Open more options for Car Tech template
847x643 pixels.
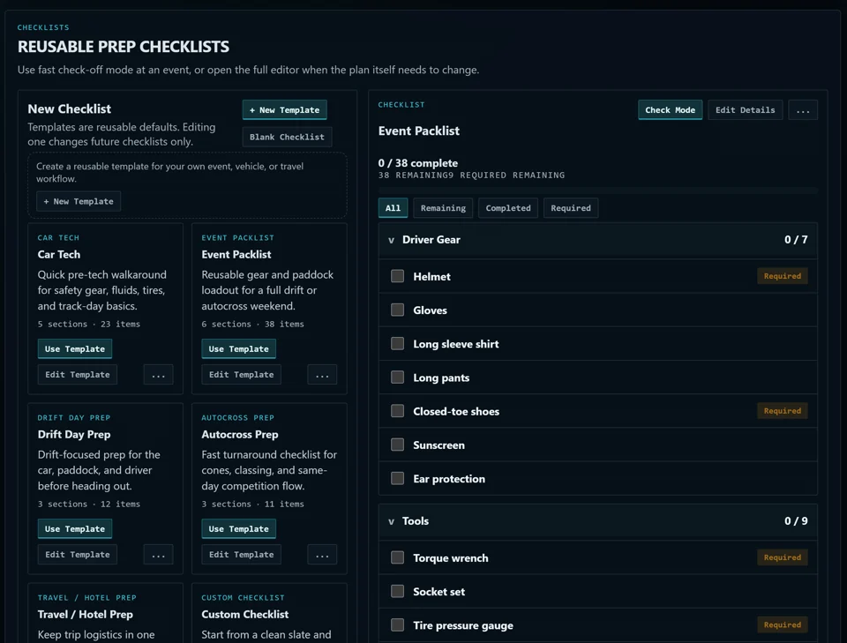pyautogui.click(x=158, y=375)
